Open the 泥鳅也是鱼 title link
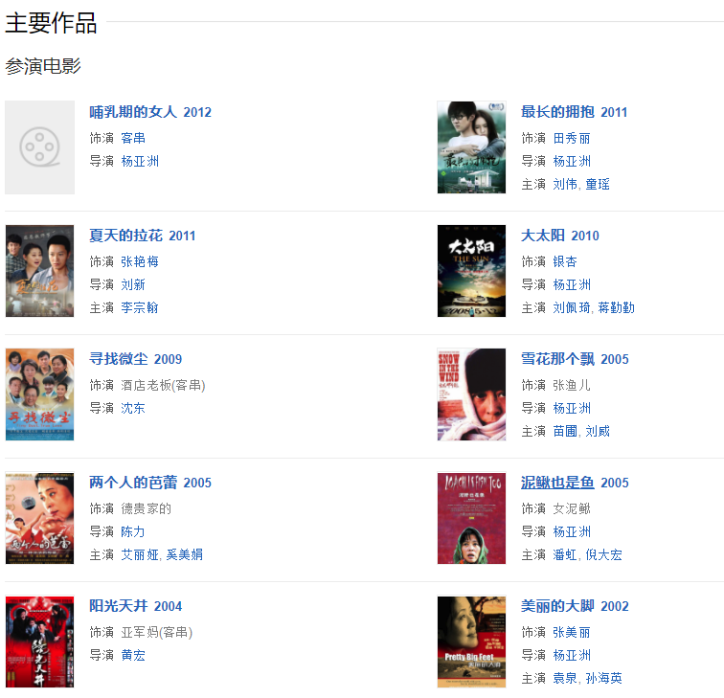The height and width of the screenshot is (698, 724). coord(557,483)
